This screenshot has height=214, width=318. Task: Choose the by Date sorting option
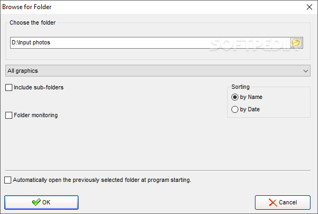(x=235, y=110)
